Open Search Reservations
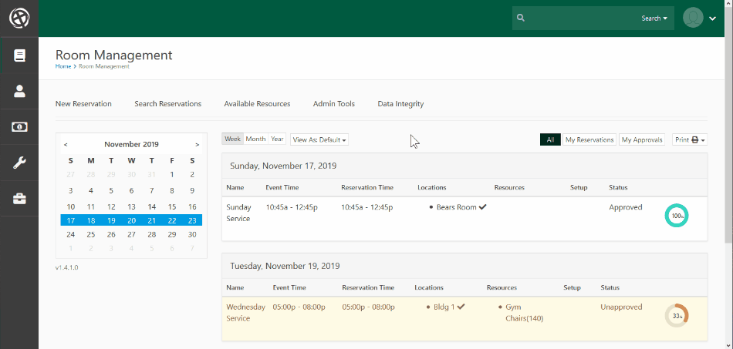Screen dimensions: 733x349 (x=168, y=103)
